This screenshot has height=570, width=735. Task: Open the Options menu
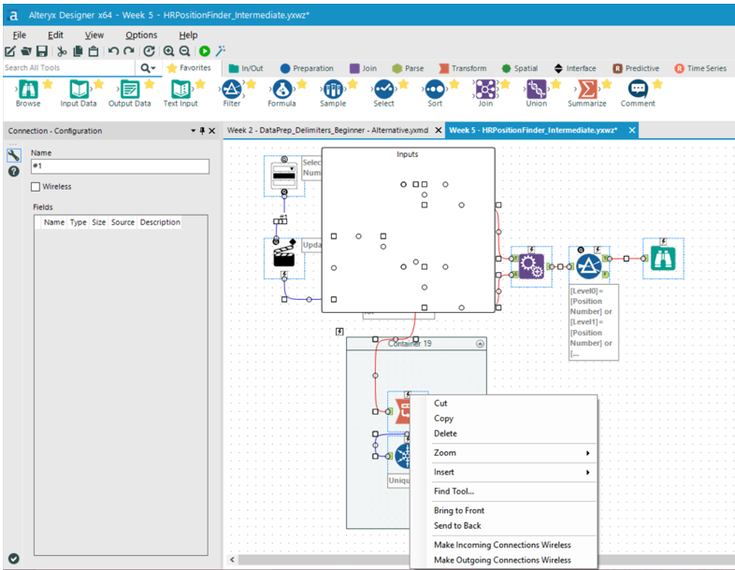[141, 35]
